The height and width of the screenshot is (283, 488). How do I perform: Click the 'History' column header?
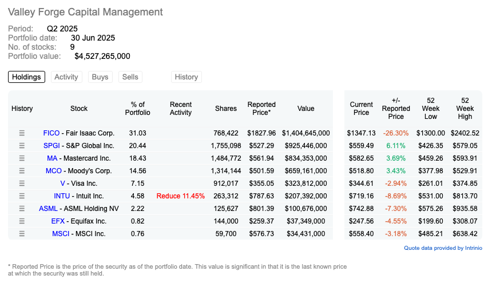pos(22,109)
